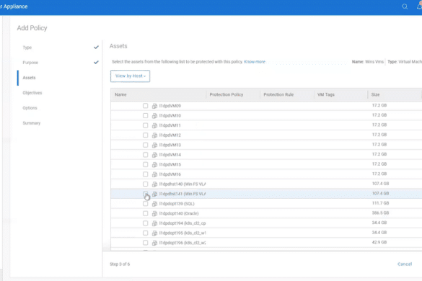422x281 pixels.
Task: Check the l1dpdVM14 asset checkbox
Action: click(x=145, y=155)
